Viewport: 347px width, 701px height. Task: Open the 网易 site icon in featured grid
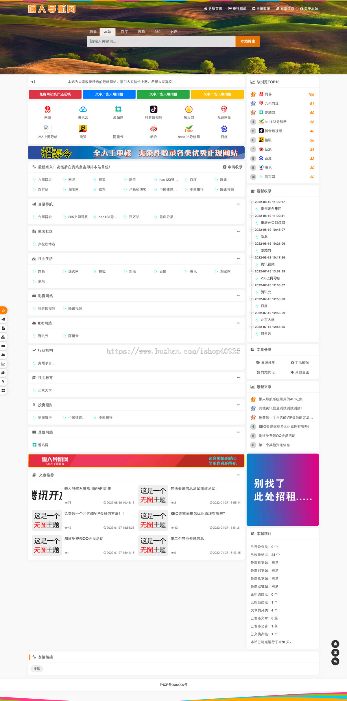click(x=47, y=109)
